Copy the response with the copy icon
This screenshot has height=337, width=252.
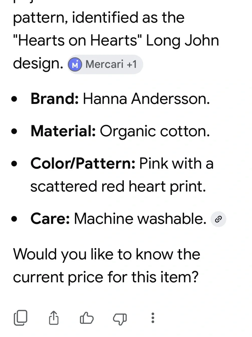(20, 318)
